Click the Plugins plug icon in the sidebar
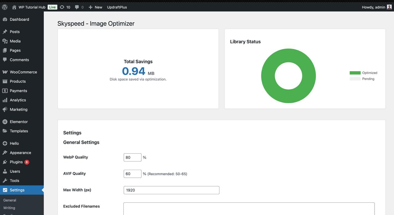394x215 pixels. coord(5,162)
